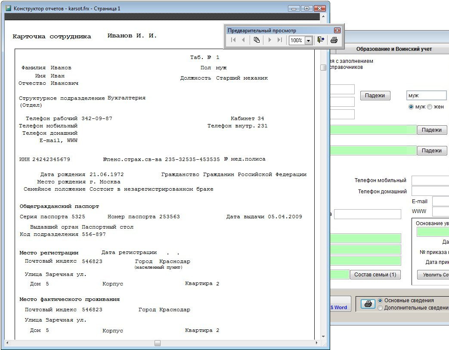Open Состав семьи (1) button
Screen dimensions: 449x350
click(375, 275)
